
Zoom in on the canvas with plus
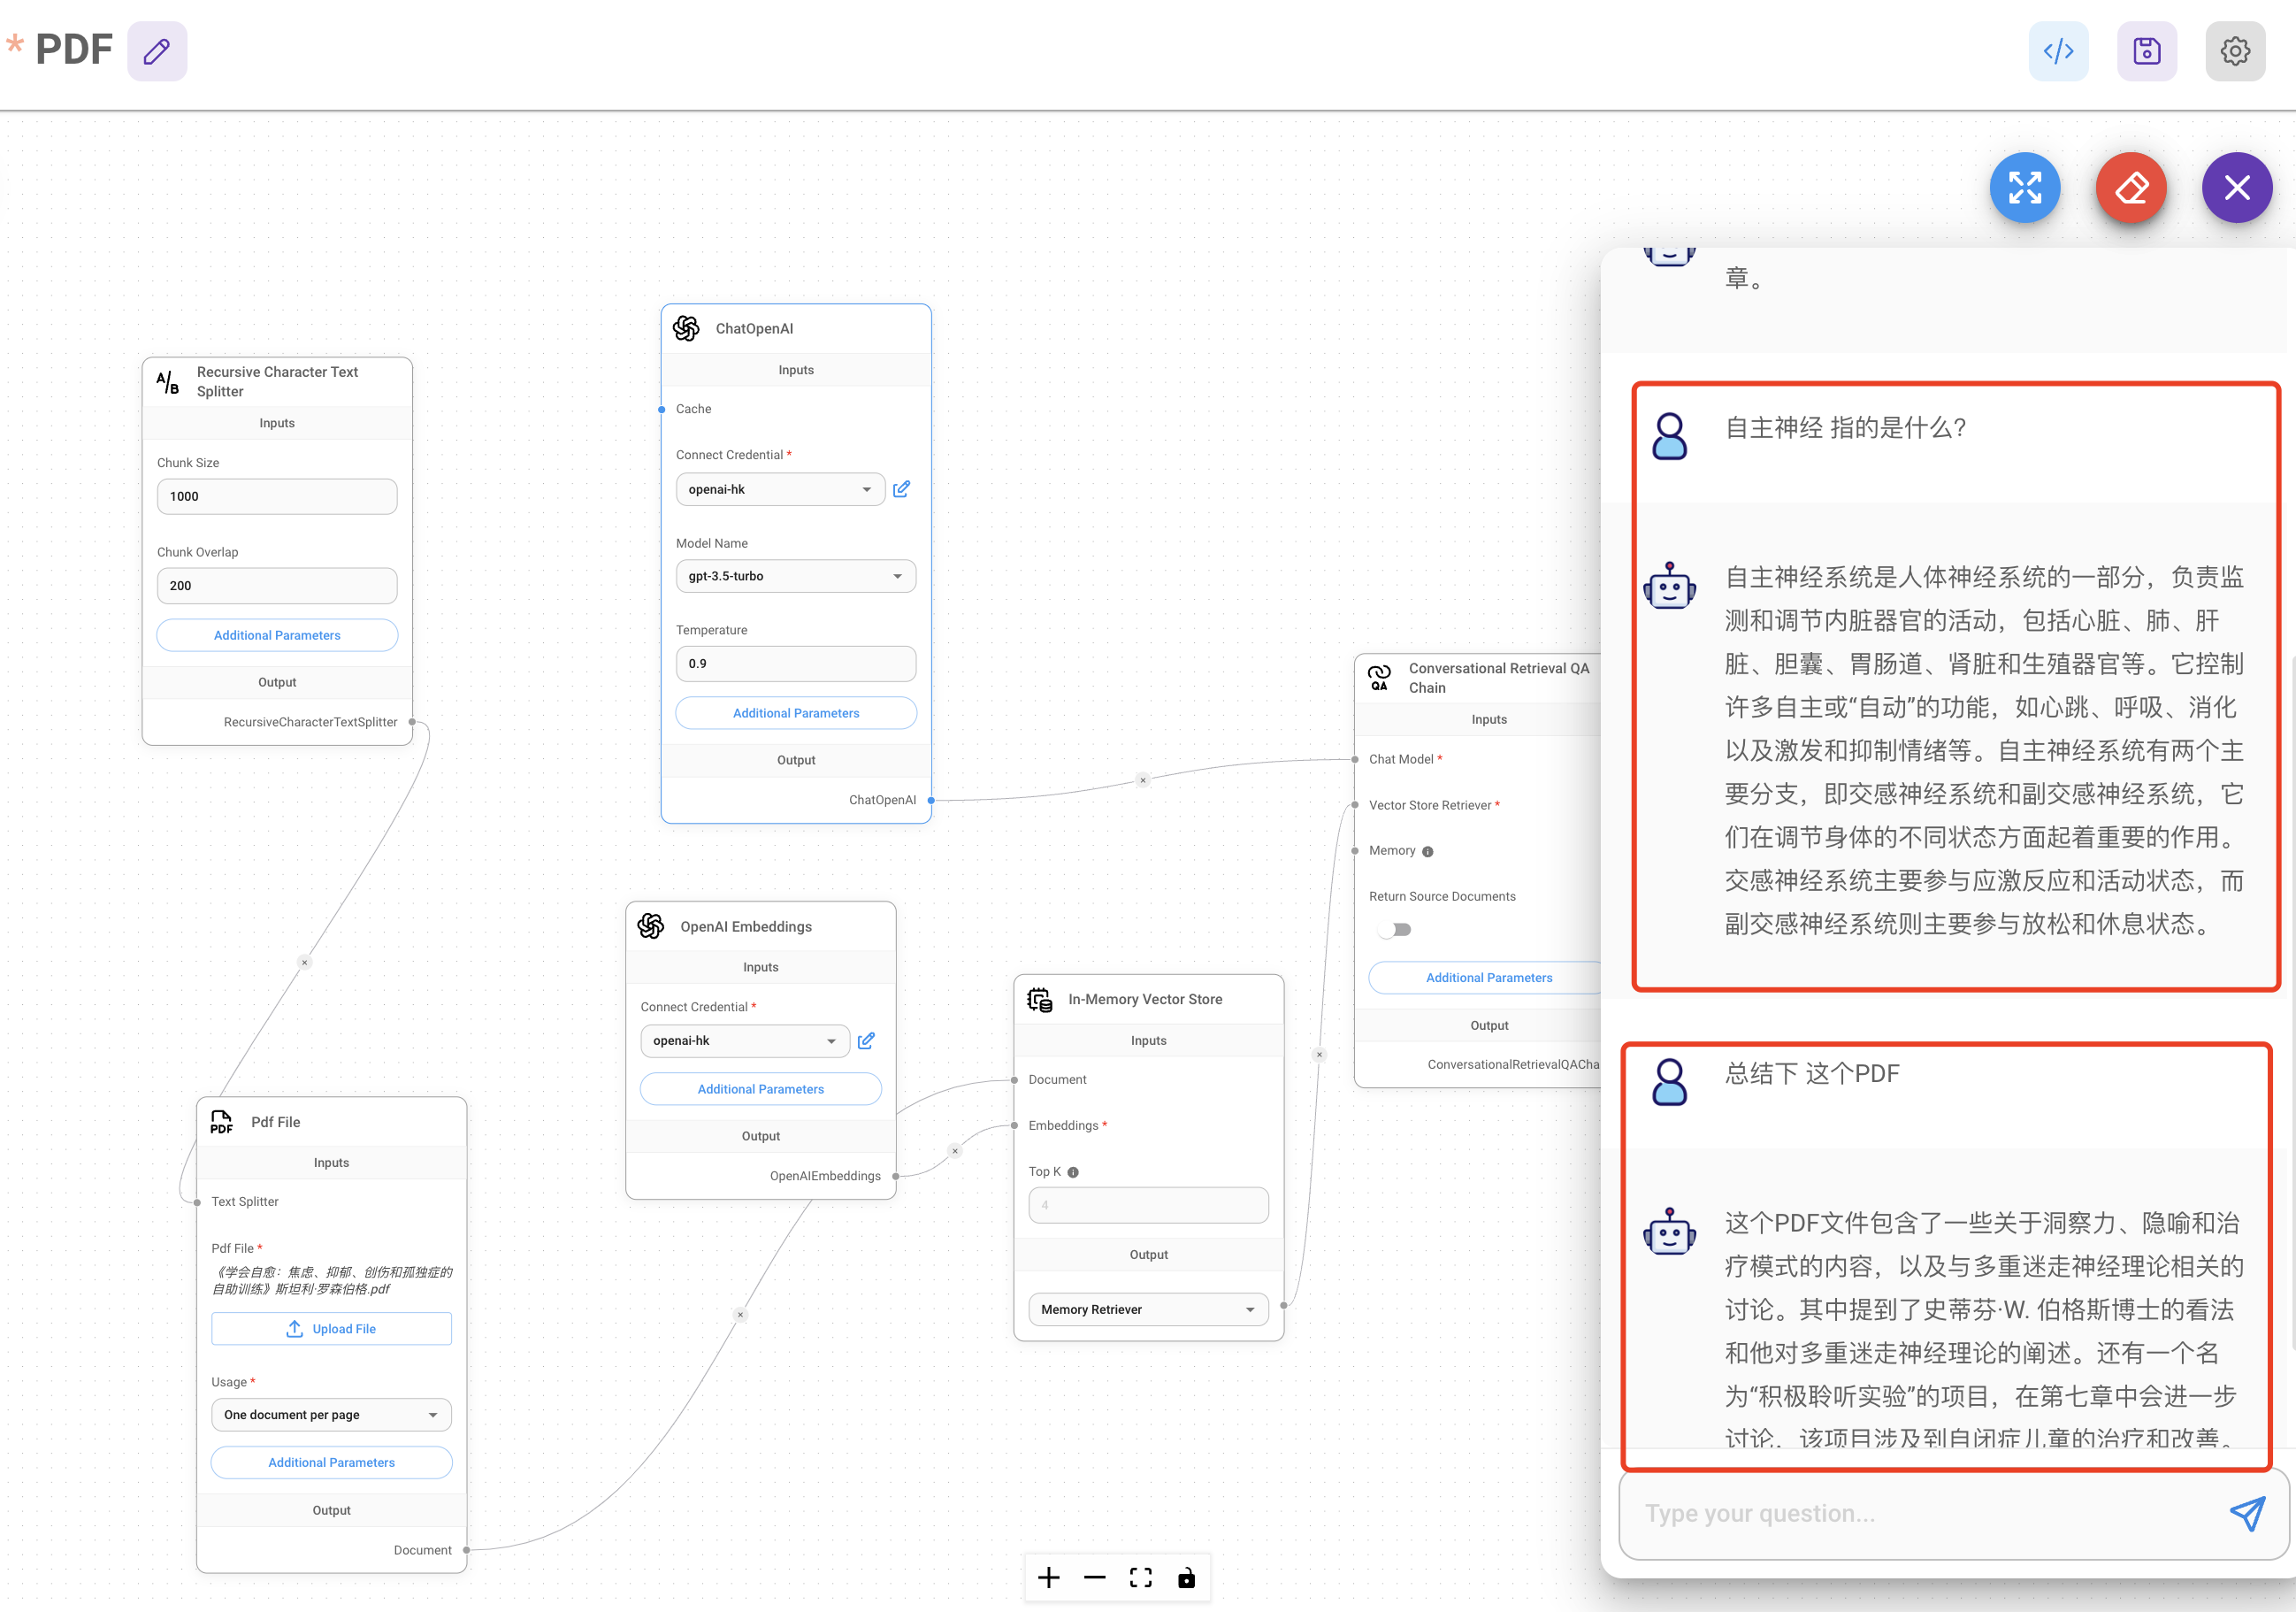1048,1578
